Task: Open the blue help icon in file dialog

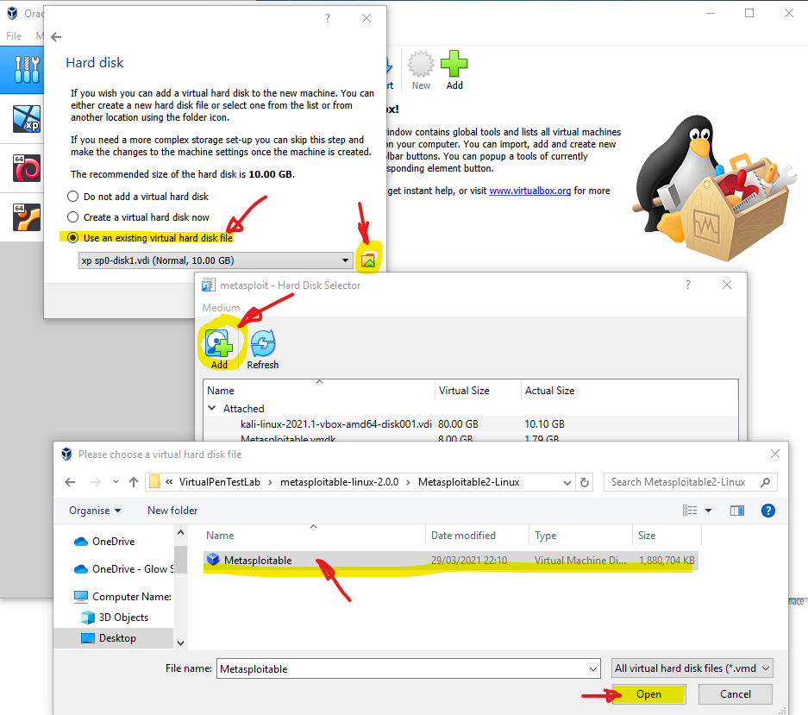Action: pyautogui.click(x=767, y=511)
